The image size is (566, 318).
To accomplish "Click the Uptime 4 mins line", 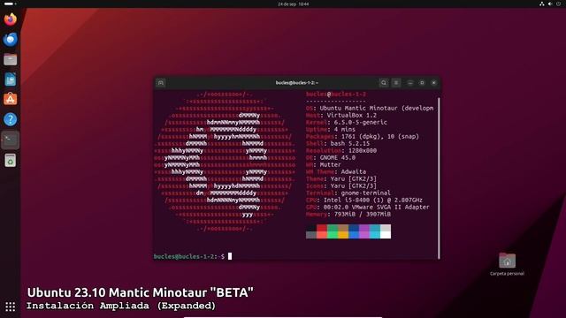I will pyautogui.click(x=331, y=130).
